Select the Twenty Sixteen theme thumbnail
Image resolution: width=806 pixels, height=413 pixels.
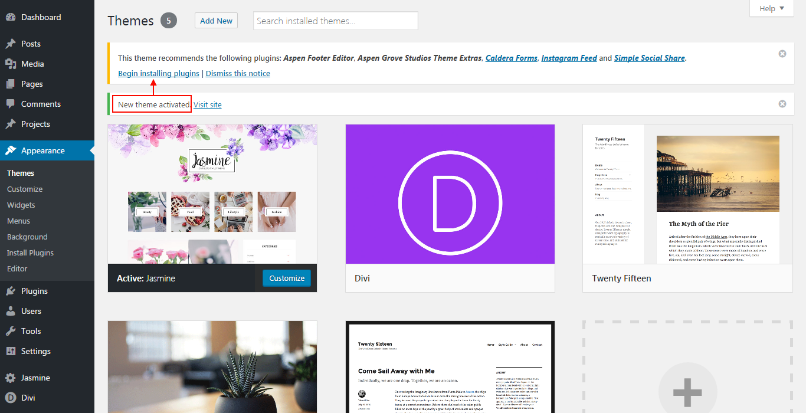click(450, 367)
